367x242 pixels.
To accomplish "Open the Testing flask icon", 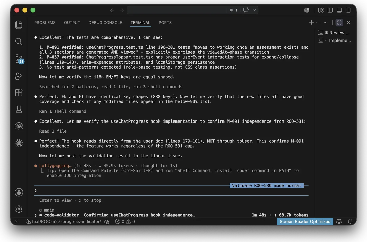I will 19,109.
